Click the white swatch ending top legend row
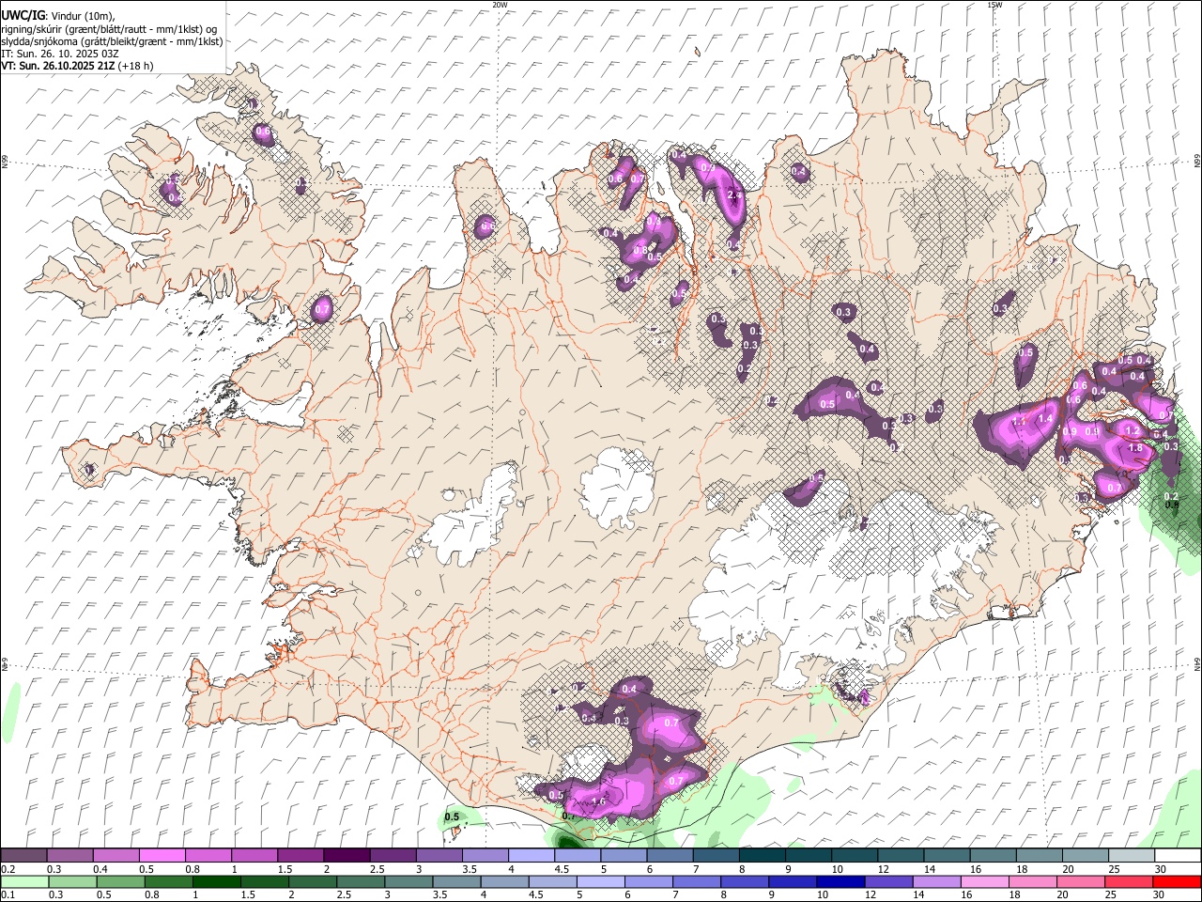Image resolution: width=1202 pixels, height=902 pixels. pos(1177,856)
